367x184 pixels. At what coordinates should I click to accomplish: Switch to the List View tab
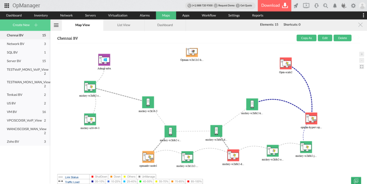coord(124,25)
